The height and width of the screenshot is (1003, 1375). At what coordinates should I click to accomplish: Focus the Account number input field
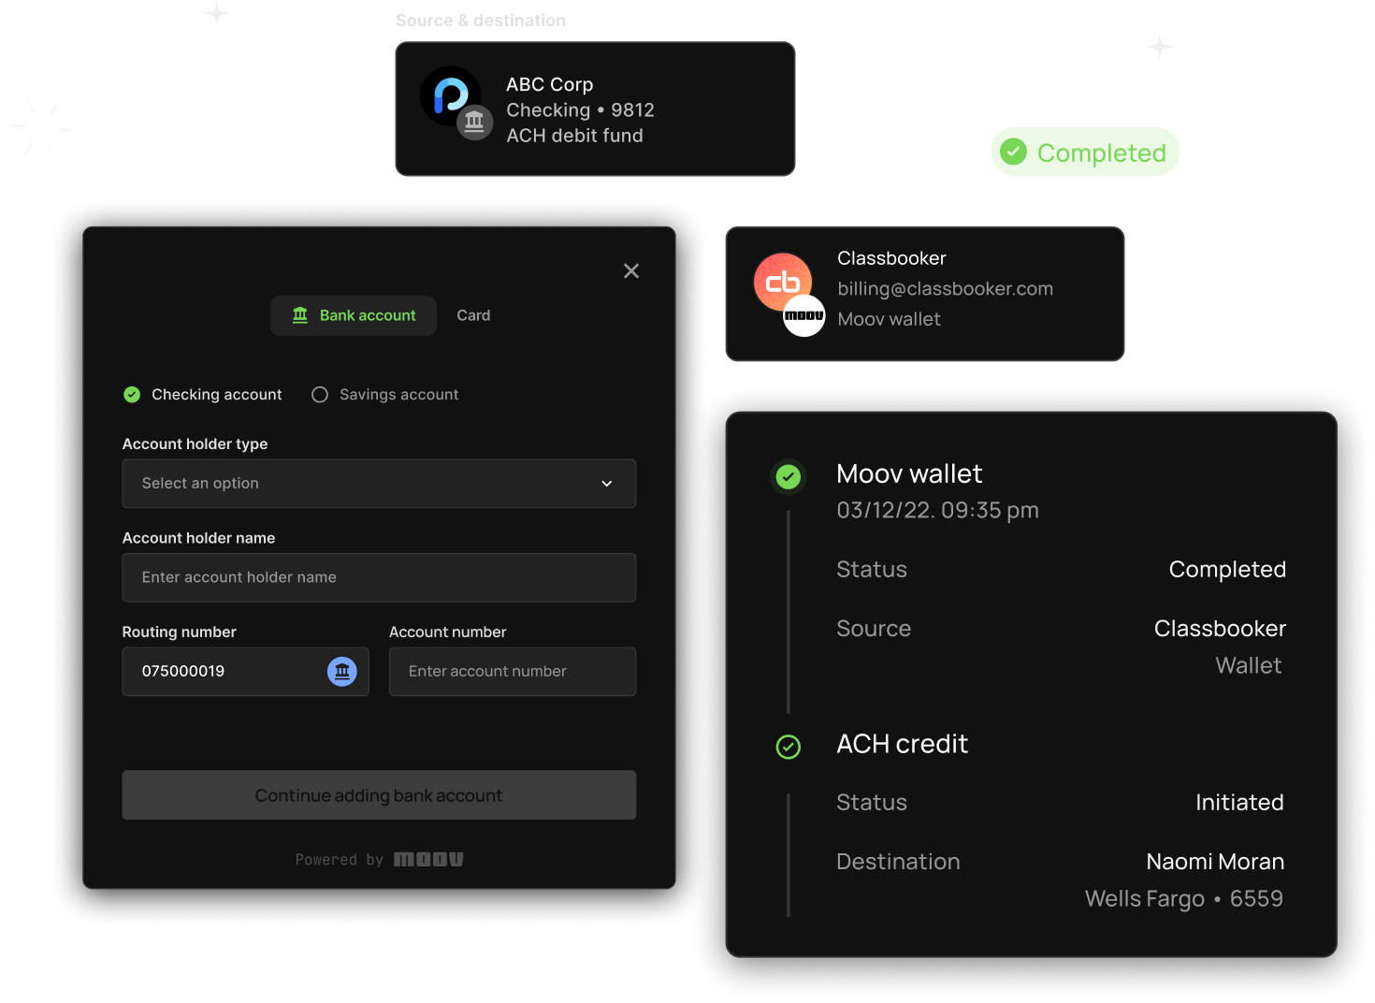513,671
